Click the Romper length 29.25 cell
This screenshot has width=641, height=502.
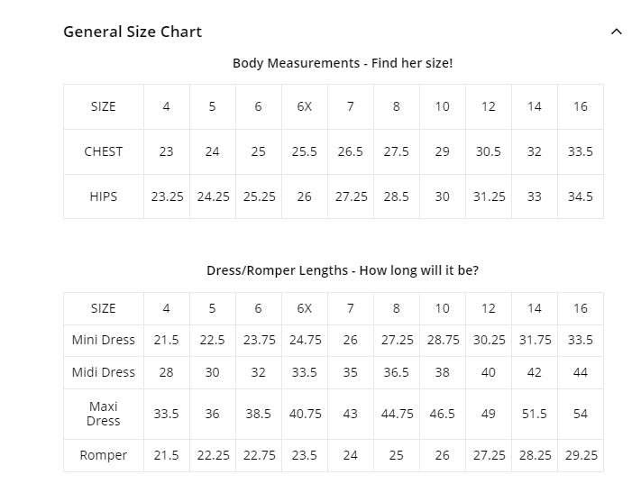[x=581, y=455]
